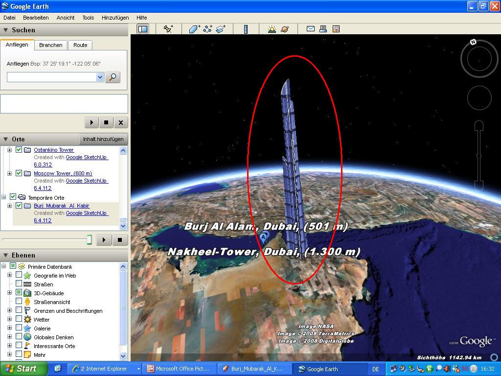Click the Globales Denken globe icon
This screenshot has height=376, width=501.
27,337
